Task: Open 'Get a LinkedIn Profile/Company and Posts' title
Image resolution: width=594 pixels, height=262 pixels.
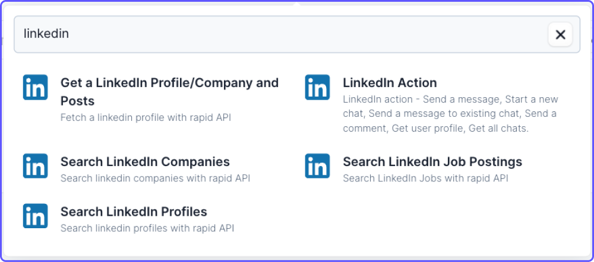Action: tap(170, 91)
